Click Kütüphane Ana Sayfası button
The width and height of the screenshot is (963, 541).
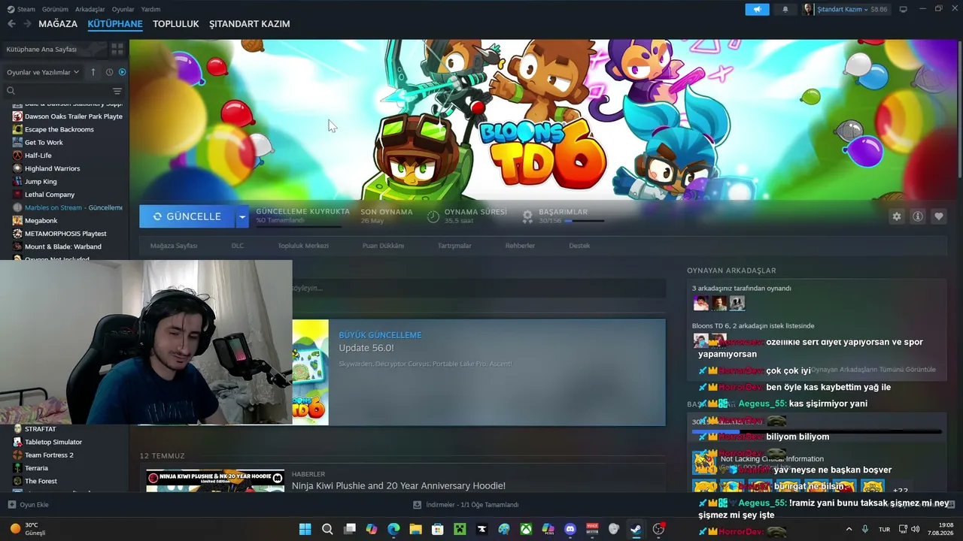point(54,49)
